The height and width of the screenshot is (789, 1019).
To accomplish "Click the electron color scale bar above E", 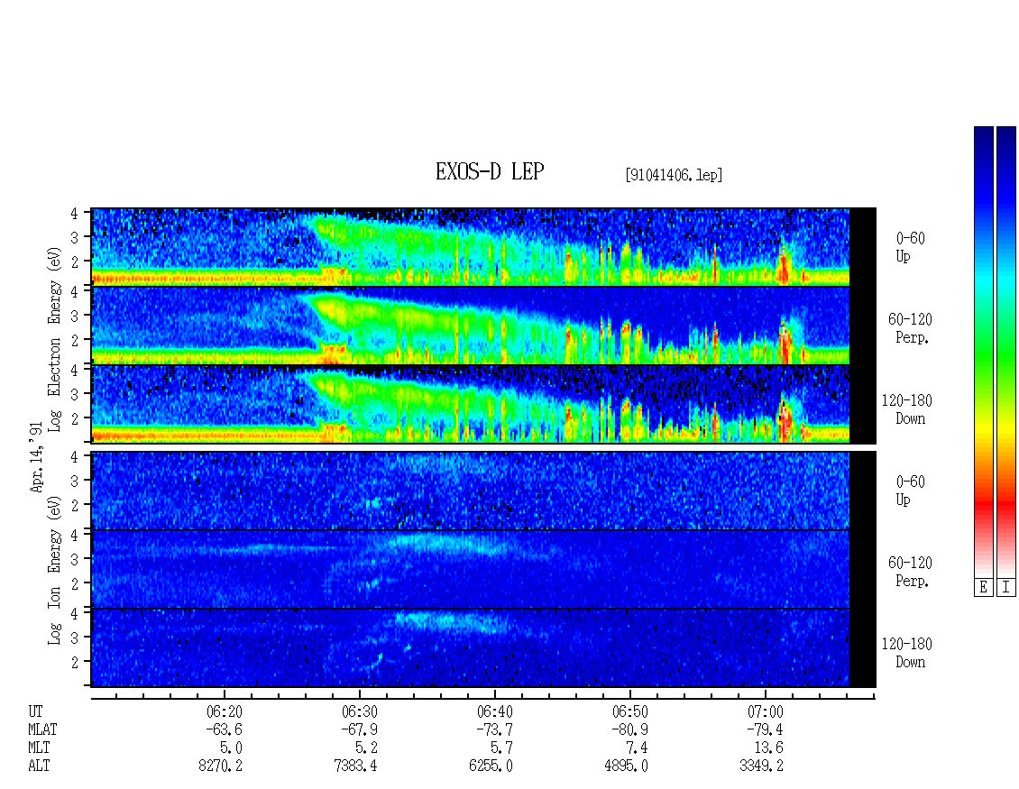I will point(983,352).
